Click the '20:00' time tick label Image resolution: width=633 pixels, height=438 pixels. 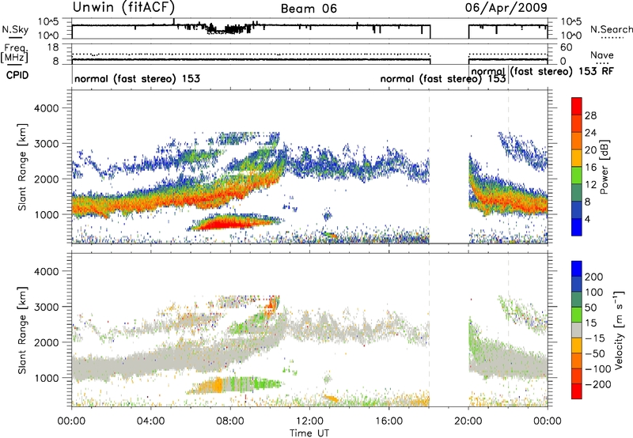coord(468,421)
